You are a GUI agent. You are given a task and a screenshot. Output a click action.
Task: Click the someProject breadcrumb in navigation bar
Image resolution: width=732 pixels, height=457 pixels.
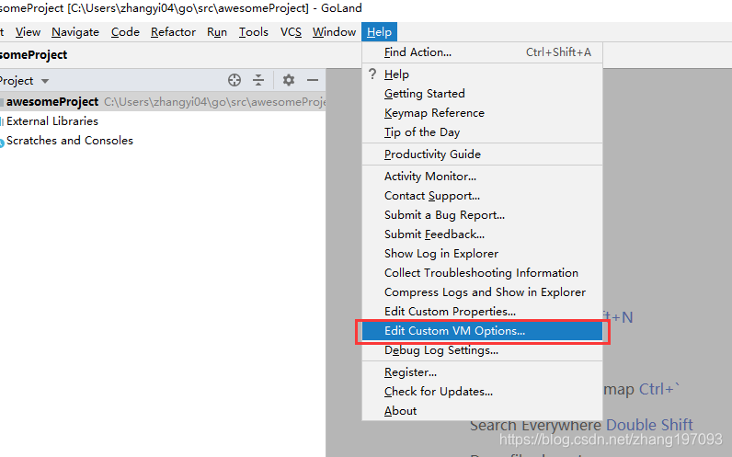(34, 55)
